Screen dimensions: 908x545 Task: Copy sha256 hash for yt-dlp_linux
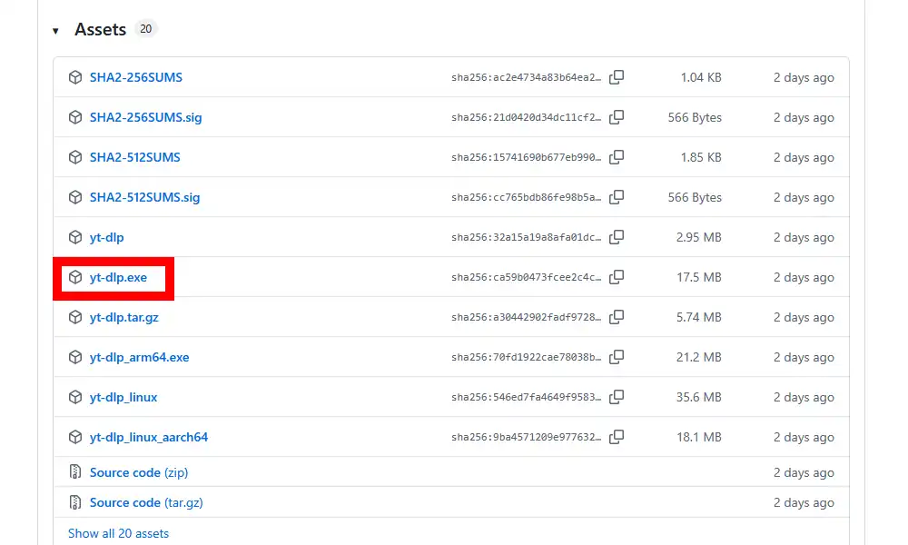(617, 397)
